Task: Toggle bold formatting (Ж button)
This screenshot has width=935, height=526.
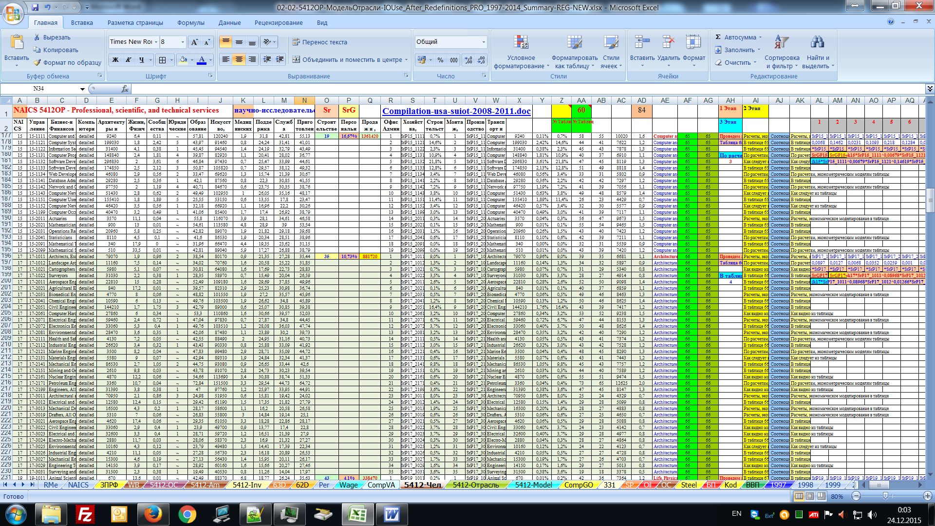Action: click(115, 60)
